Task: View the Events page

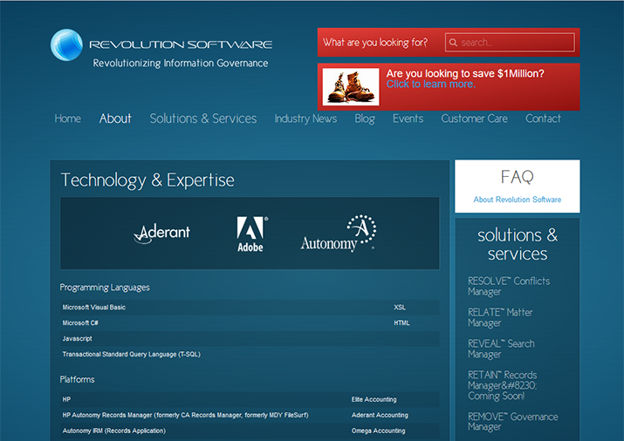Action: click(x=408, y=119)
